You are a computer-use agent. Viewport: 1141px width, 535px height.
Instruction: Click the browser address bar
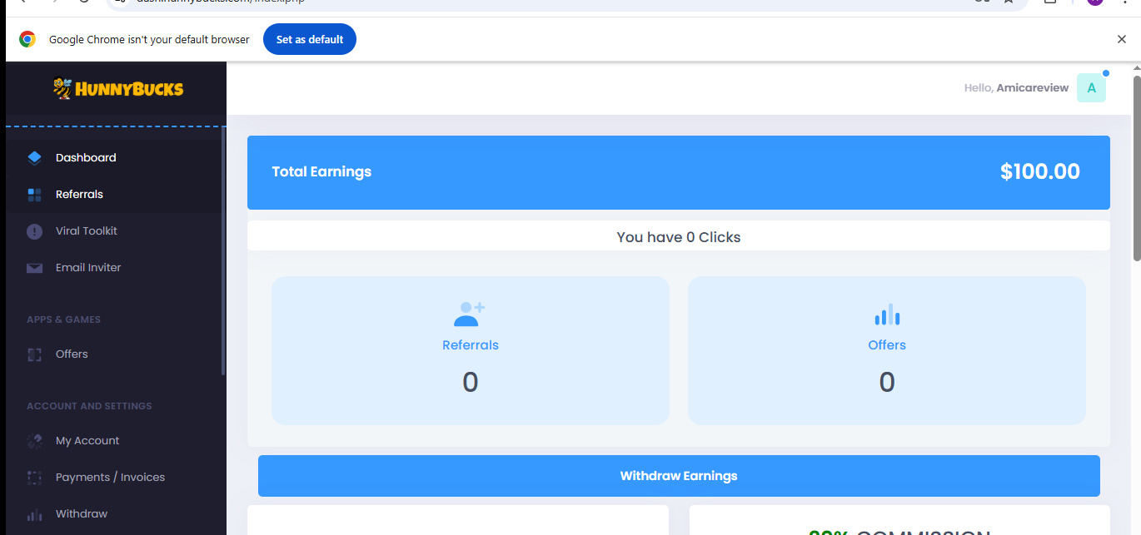tap(566, 2)
